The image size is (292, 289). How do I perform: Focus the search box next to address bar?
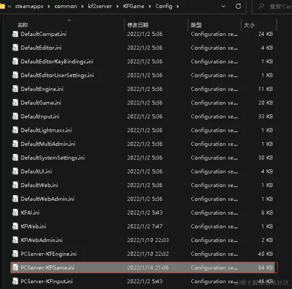click(x=272, y=7)
